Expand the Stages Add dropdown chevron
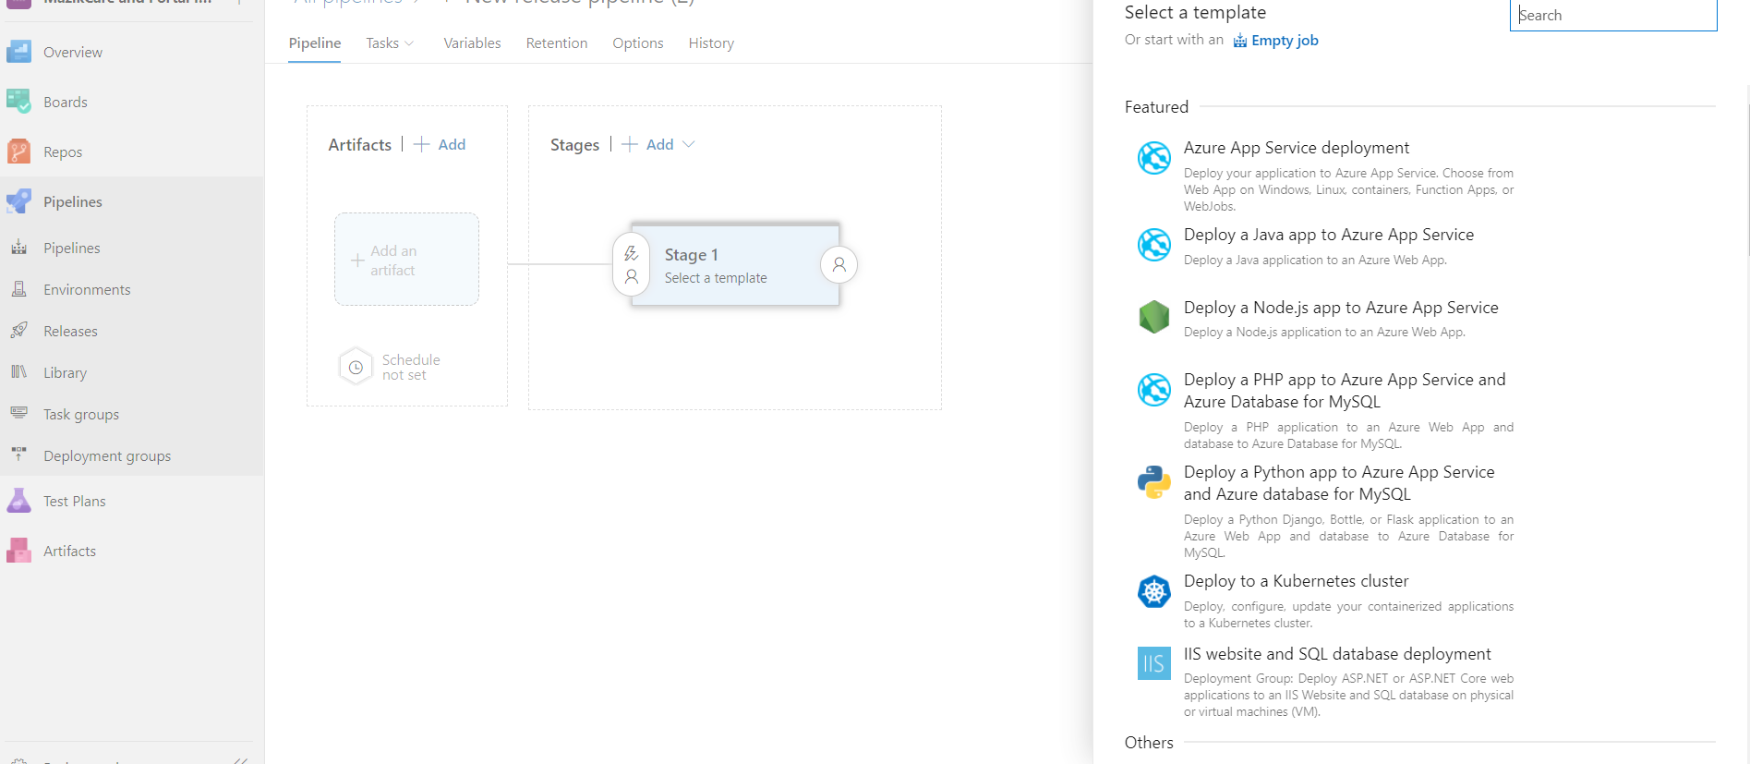Screen dimensions: 1750x764 [689, 144]
